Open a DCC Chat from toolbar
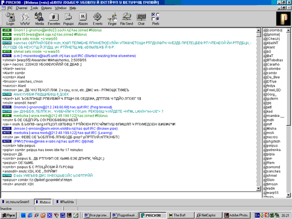 pyautogui.click(x=141, y=19)
